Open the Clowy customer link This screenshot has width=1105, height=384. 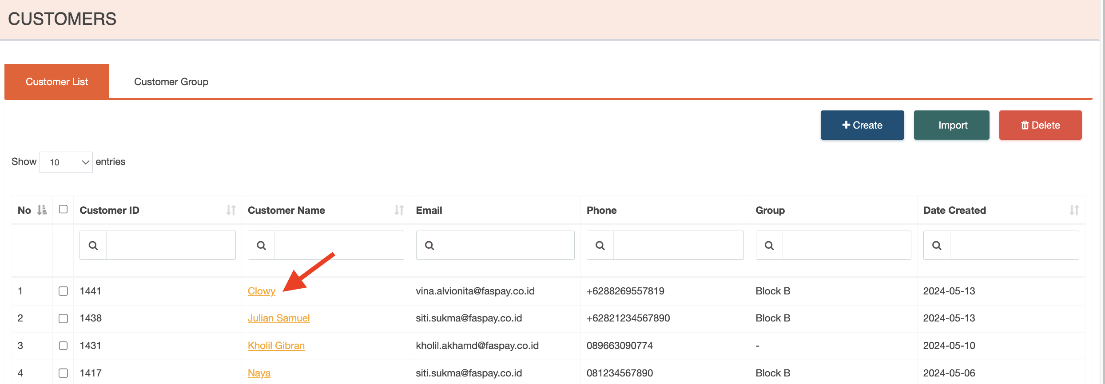pyautogui.click(x=261, y=291)
